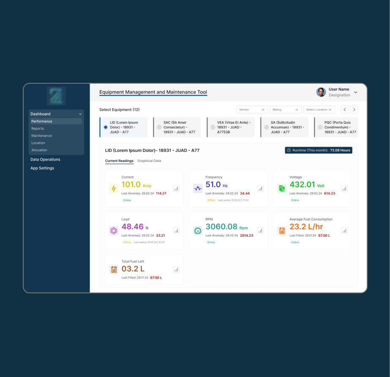The height and width of the screenshot is (377, 390).
Task: Open the Rating dropdown filter
Action: tap(286, 109)
